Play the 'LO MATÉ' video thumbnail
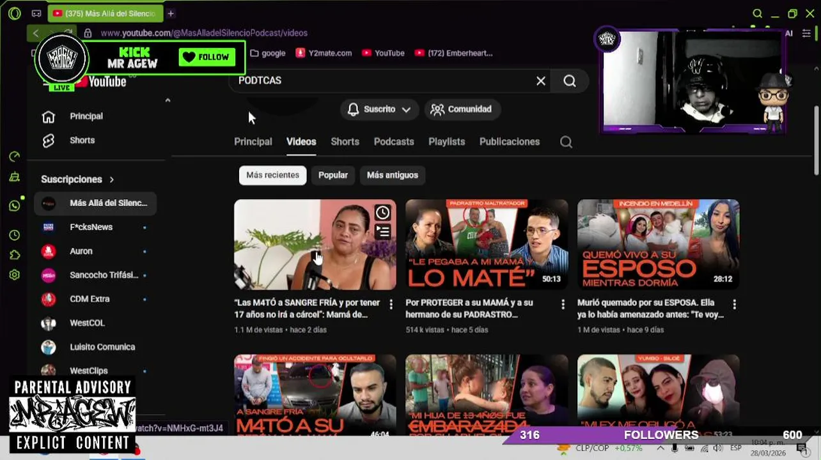 tap(487, 245)
